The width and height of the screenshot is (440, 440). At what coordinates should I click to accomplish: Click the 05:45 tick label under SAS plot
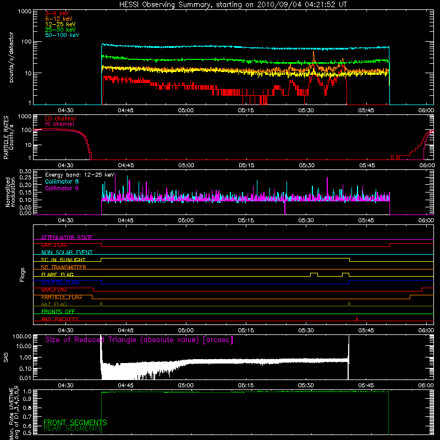tap(366, 386)
